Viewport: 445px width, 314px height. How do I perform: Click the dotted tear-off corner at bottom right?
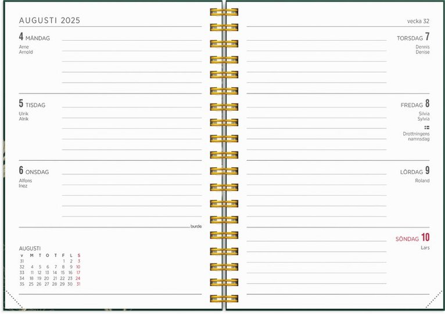coord(433,301)
